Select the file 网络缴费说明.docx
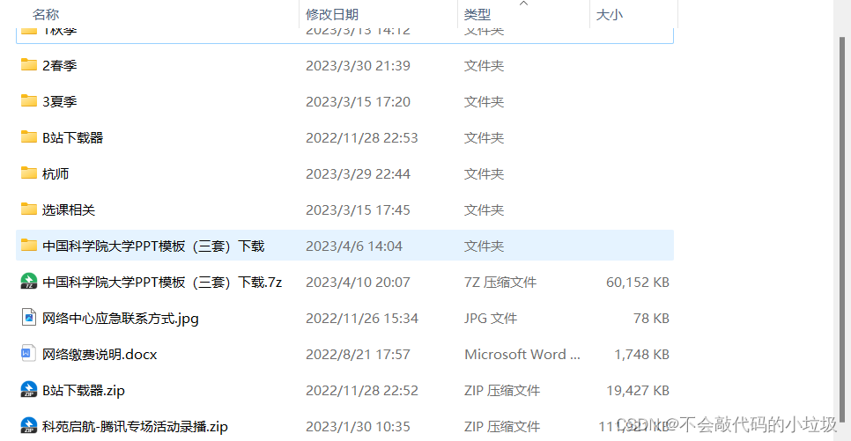This screenshot has width=851, height=441. (100, 354)
